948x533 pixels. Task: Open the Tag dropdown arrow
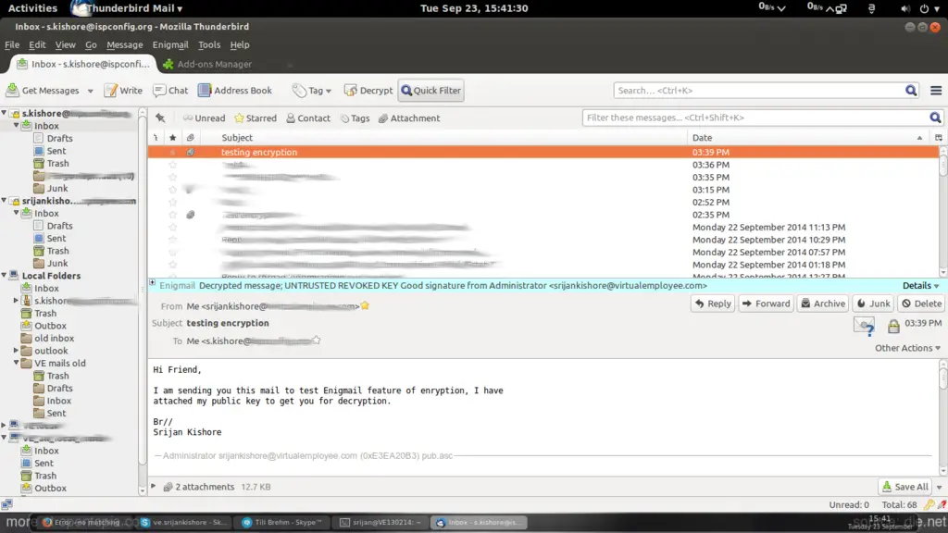[x=329, y=91]
